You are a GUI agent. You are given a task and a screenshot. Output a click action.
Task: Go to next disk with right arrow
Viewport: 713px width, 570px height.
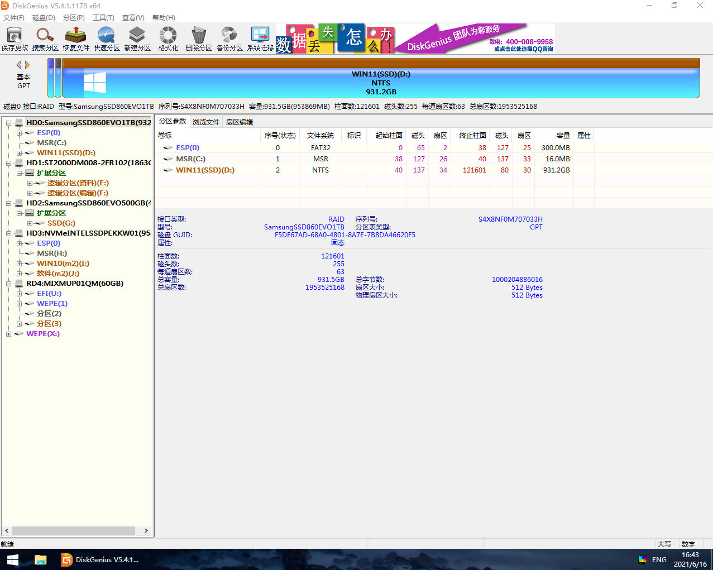click(27, 65)
